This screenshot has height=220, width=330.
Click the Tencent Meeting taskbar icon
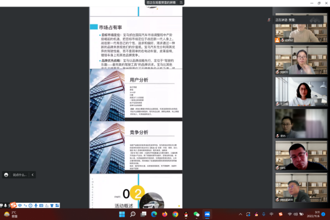(x=207, y=214)
